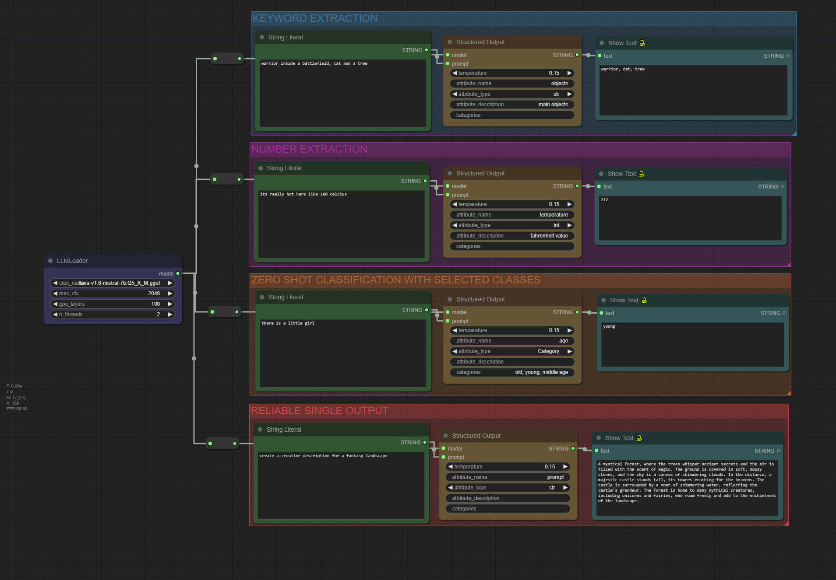Click grid STRING output icon on Keyword Extraction Show Text
This screenshot has width=836, height=580.
coord(788,56)
